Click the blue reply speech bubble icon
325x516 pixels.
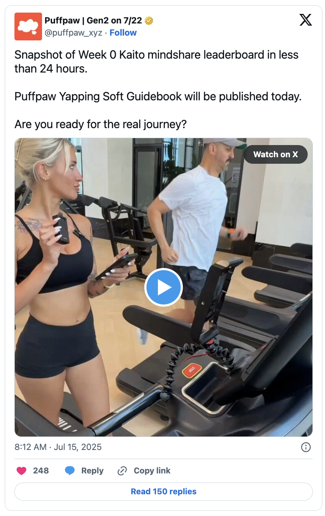pyautogui.click(x=70, y=470)
